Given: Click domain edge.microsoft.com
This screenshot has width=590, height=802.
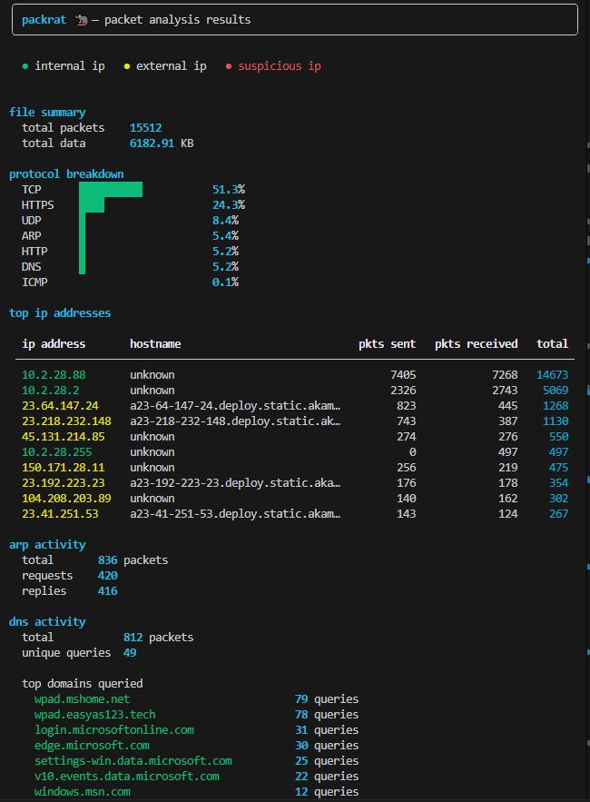Looking at the screenshot, I should (x=92, y=745).
